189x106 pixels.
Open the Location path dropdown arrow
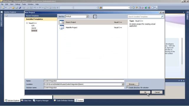[x=123, y=84]
